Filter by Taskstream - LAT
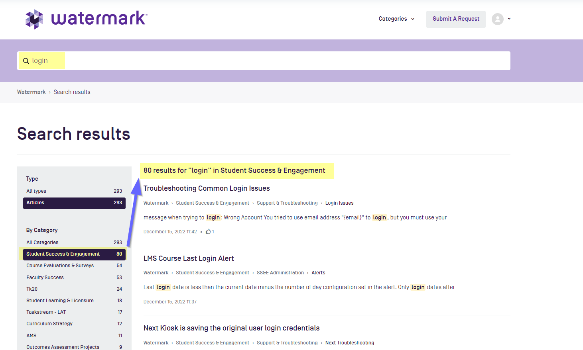The width and height of the screenshot is (583, 350). pos(74,312)
